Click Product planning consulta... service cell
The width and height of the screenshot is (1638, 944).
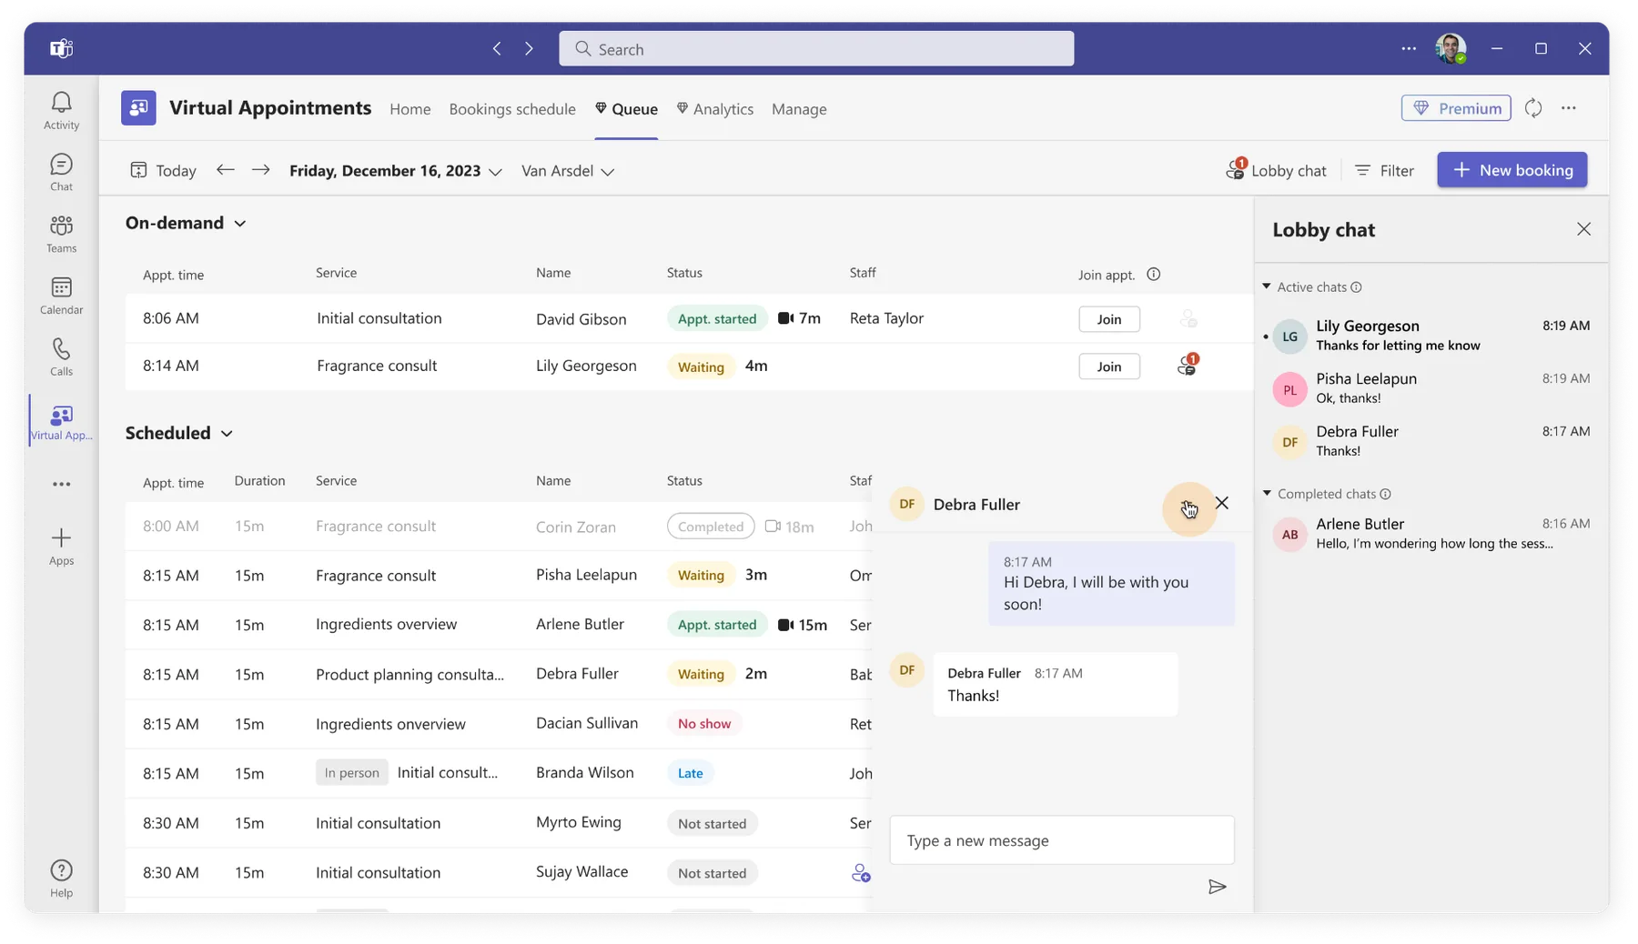pyautogui.click(x=409, y=675)
